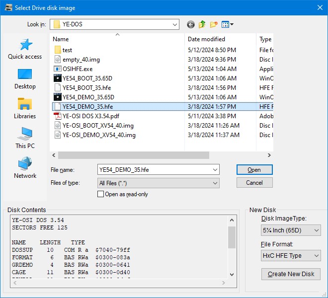Select the file name empty_40.img
328x298 pixels.
coord(81,60)
